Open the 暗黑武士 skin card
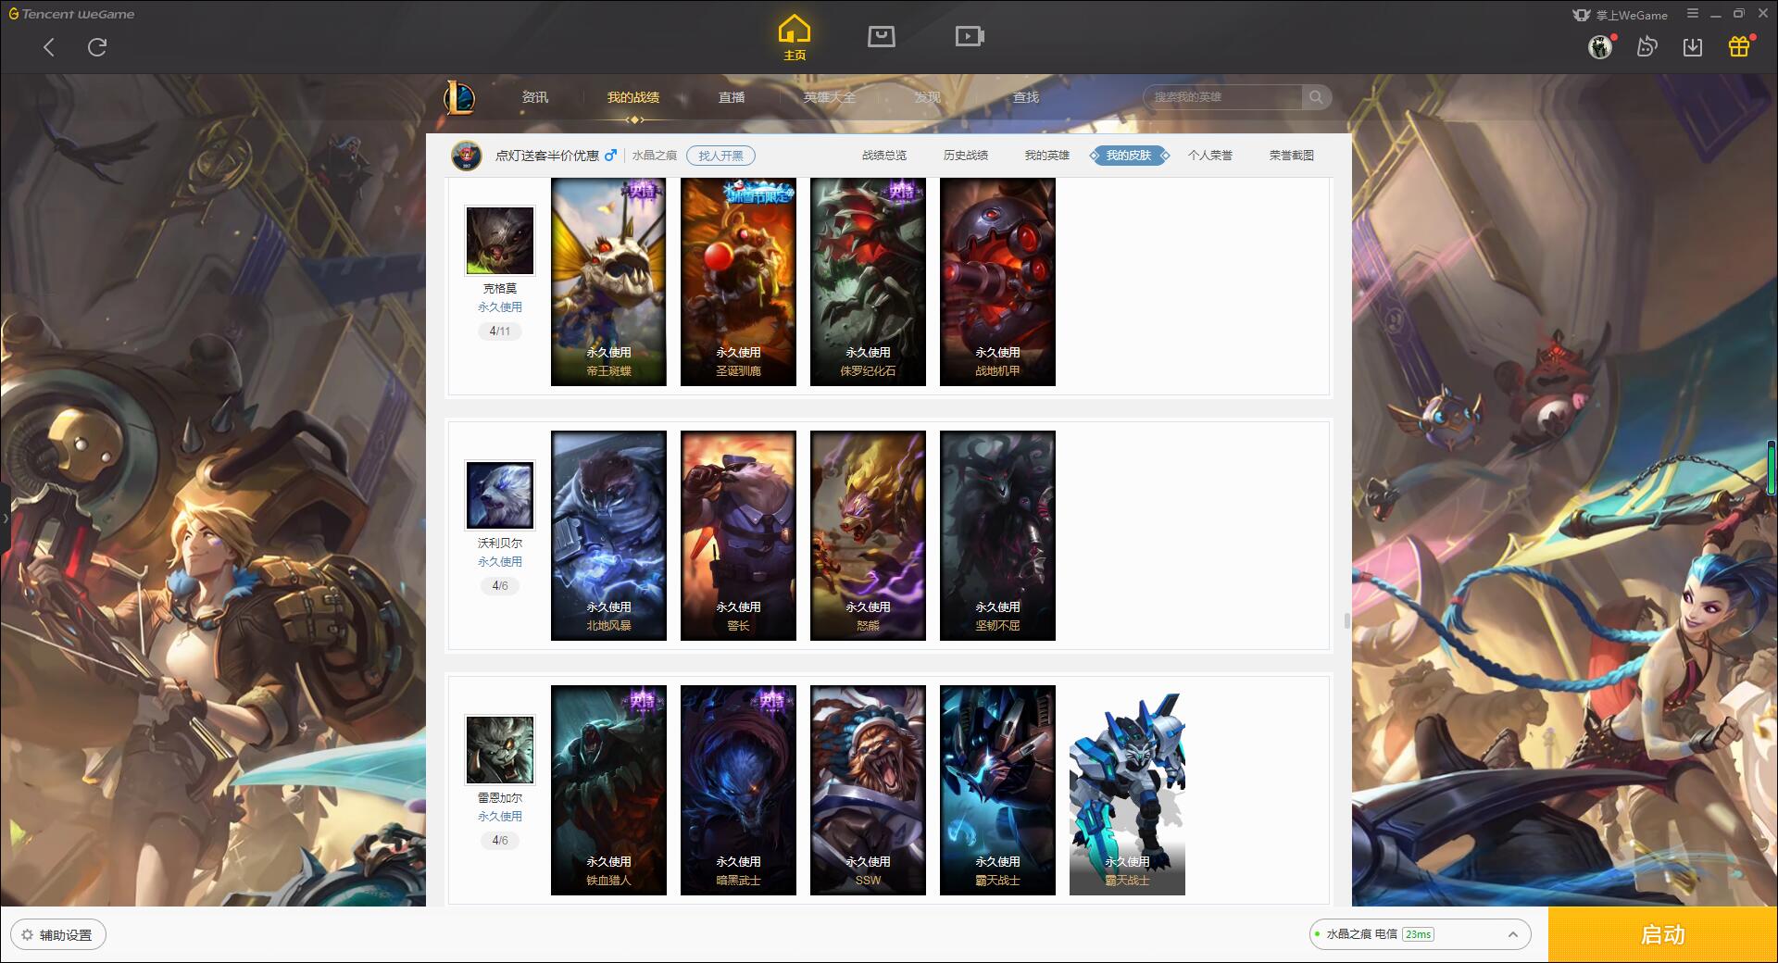The image size is (1778, 963). coord(738,790)
